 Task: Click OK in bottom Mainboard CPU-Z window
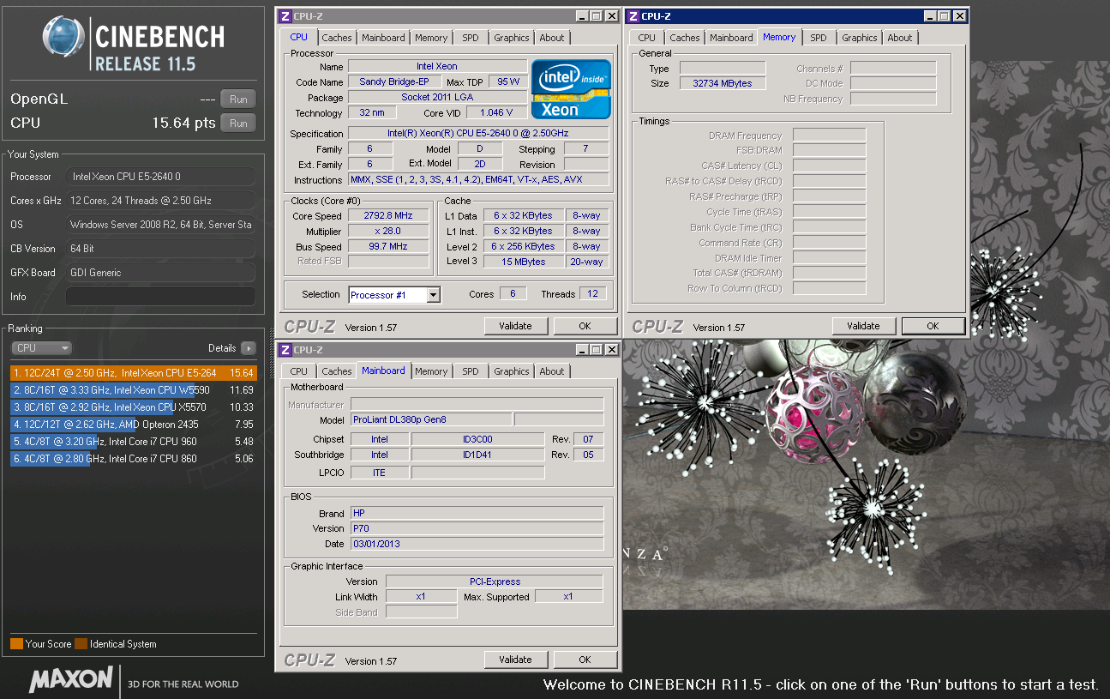[x=585, y=660]
